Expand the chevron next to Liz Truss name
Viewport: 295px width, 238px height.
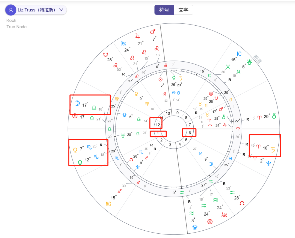pos(61,10)
